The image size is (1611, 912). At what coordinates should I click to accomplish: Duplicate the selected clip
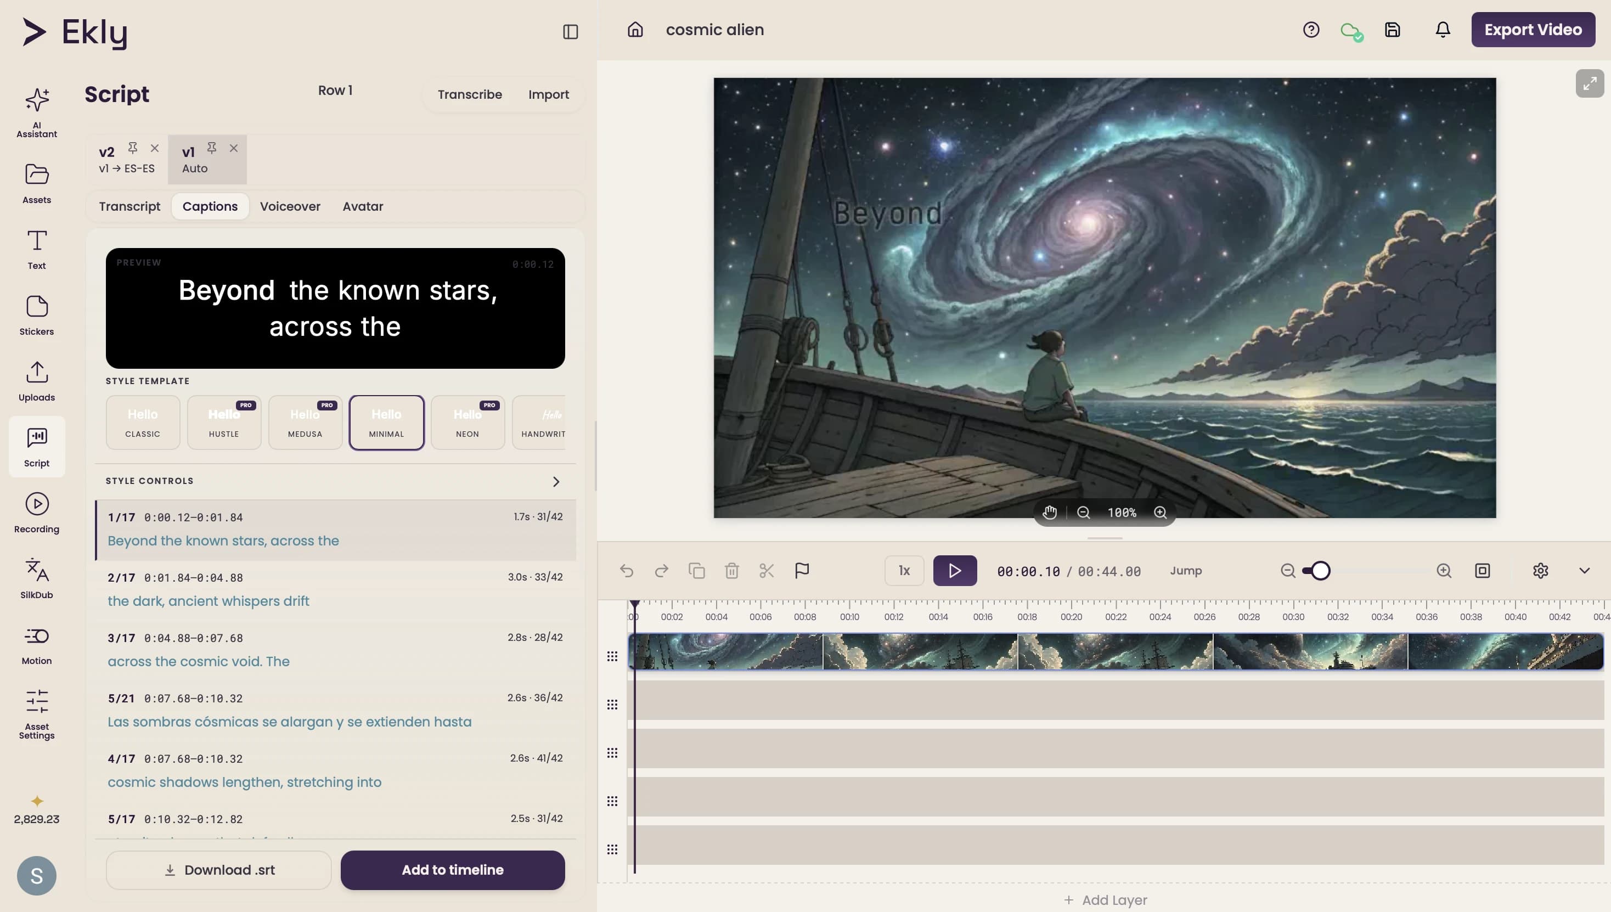696,571
